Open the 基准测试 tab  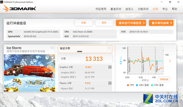point(116,9)
